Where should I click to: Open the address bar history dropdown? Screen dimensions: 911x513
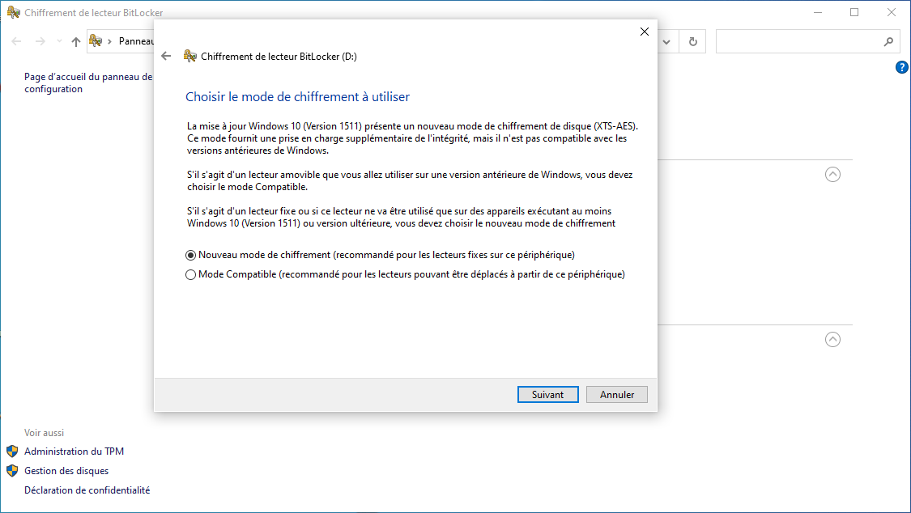pos(666,41)
